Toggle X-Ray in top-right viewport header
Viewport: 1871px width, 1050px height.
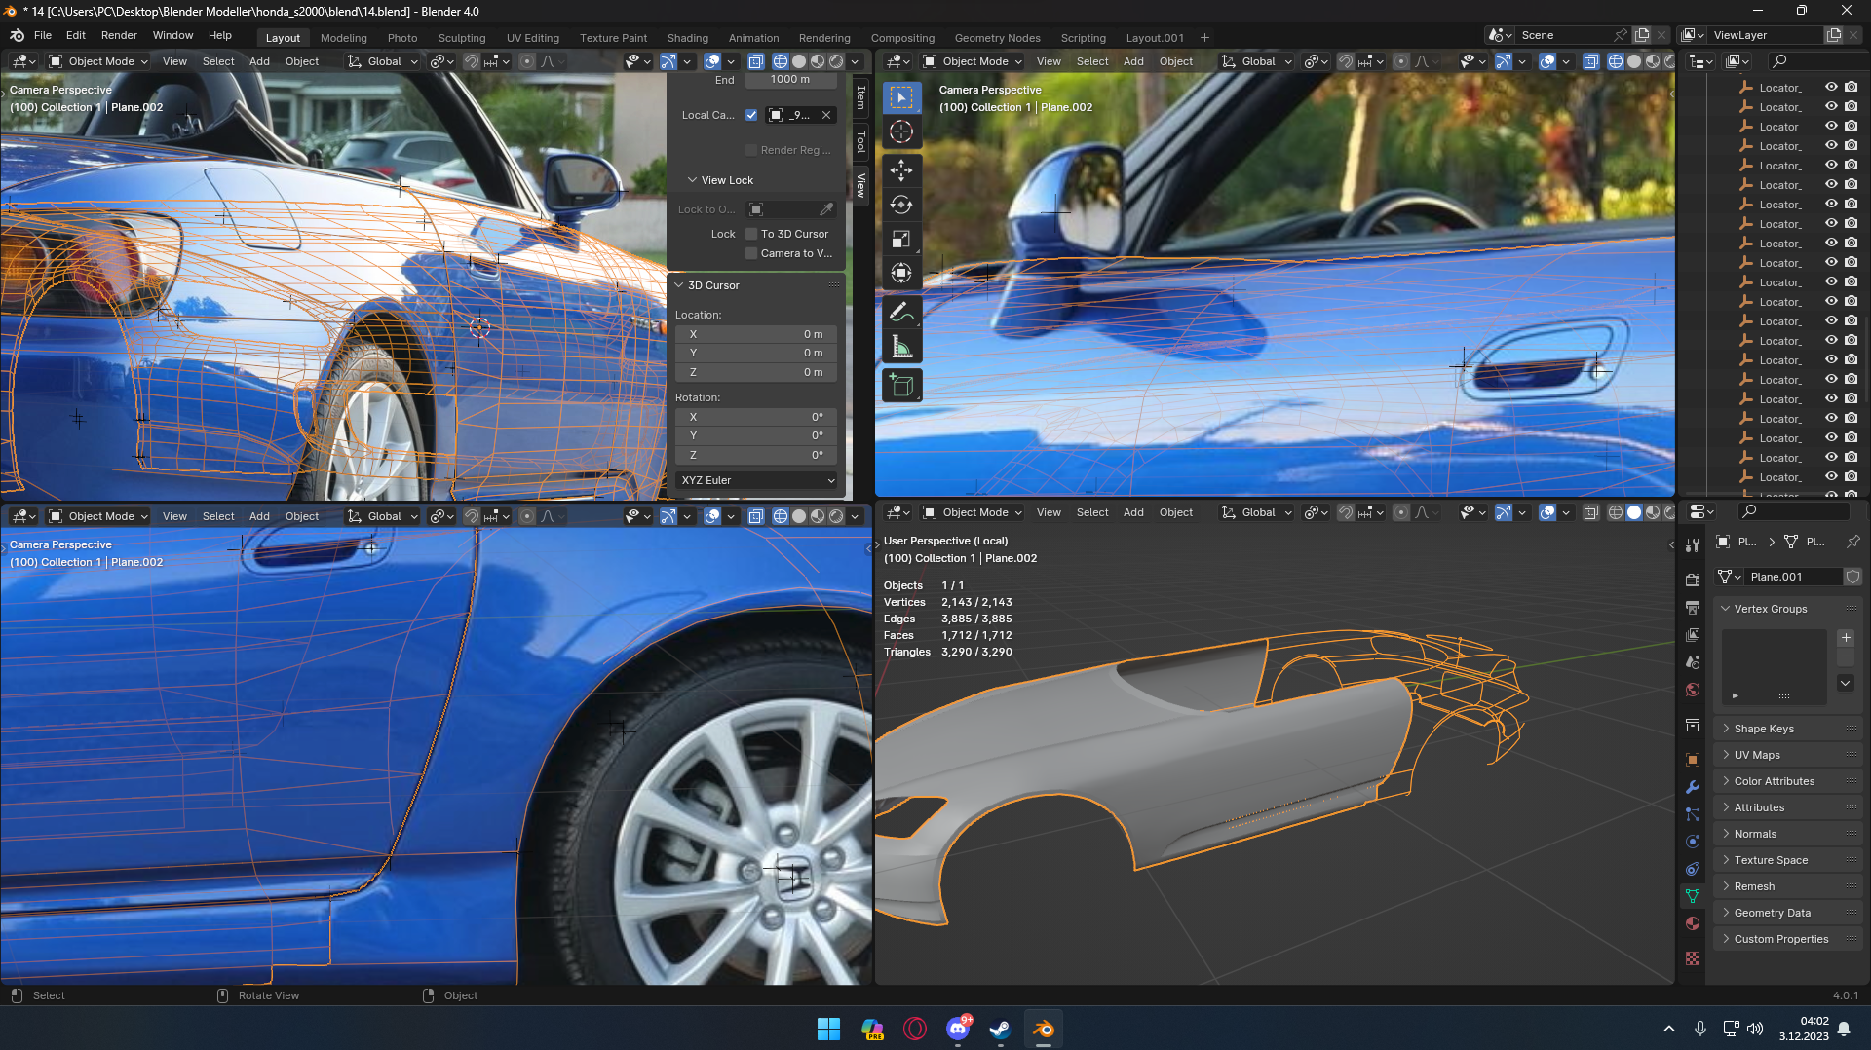click(x=1590, y=61)
